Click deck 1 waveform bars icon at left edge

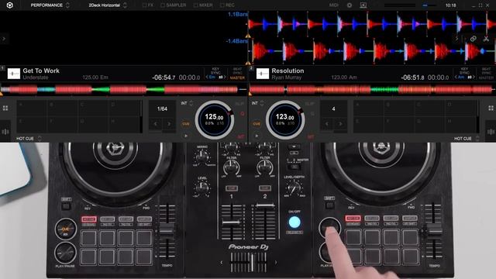5,132
